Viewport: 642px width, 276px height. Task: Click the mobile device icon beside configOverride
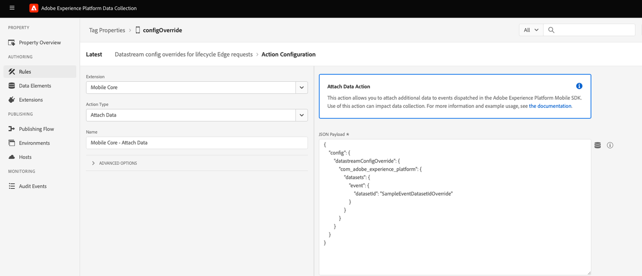coord(138,30)
